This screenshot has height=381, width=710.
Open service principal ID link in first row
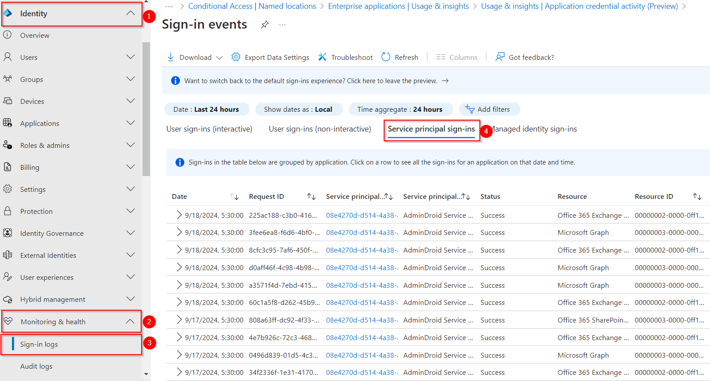(362, 215)
